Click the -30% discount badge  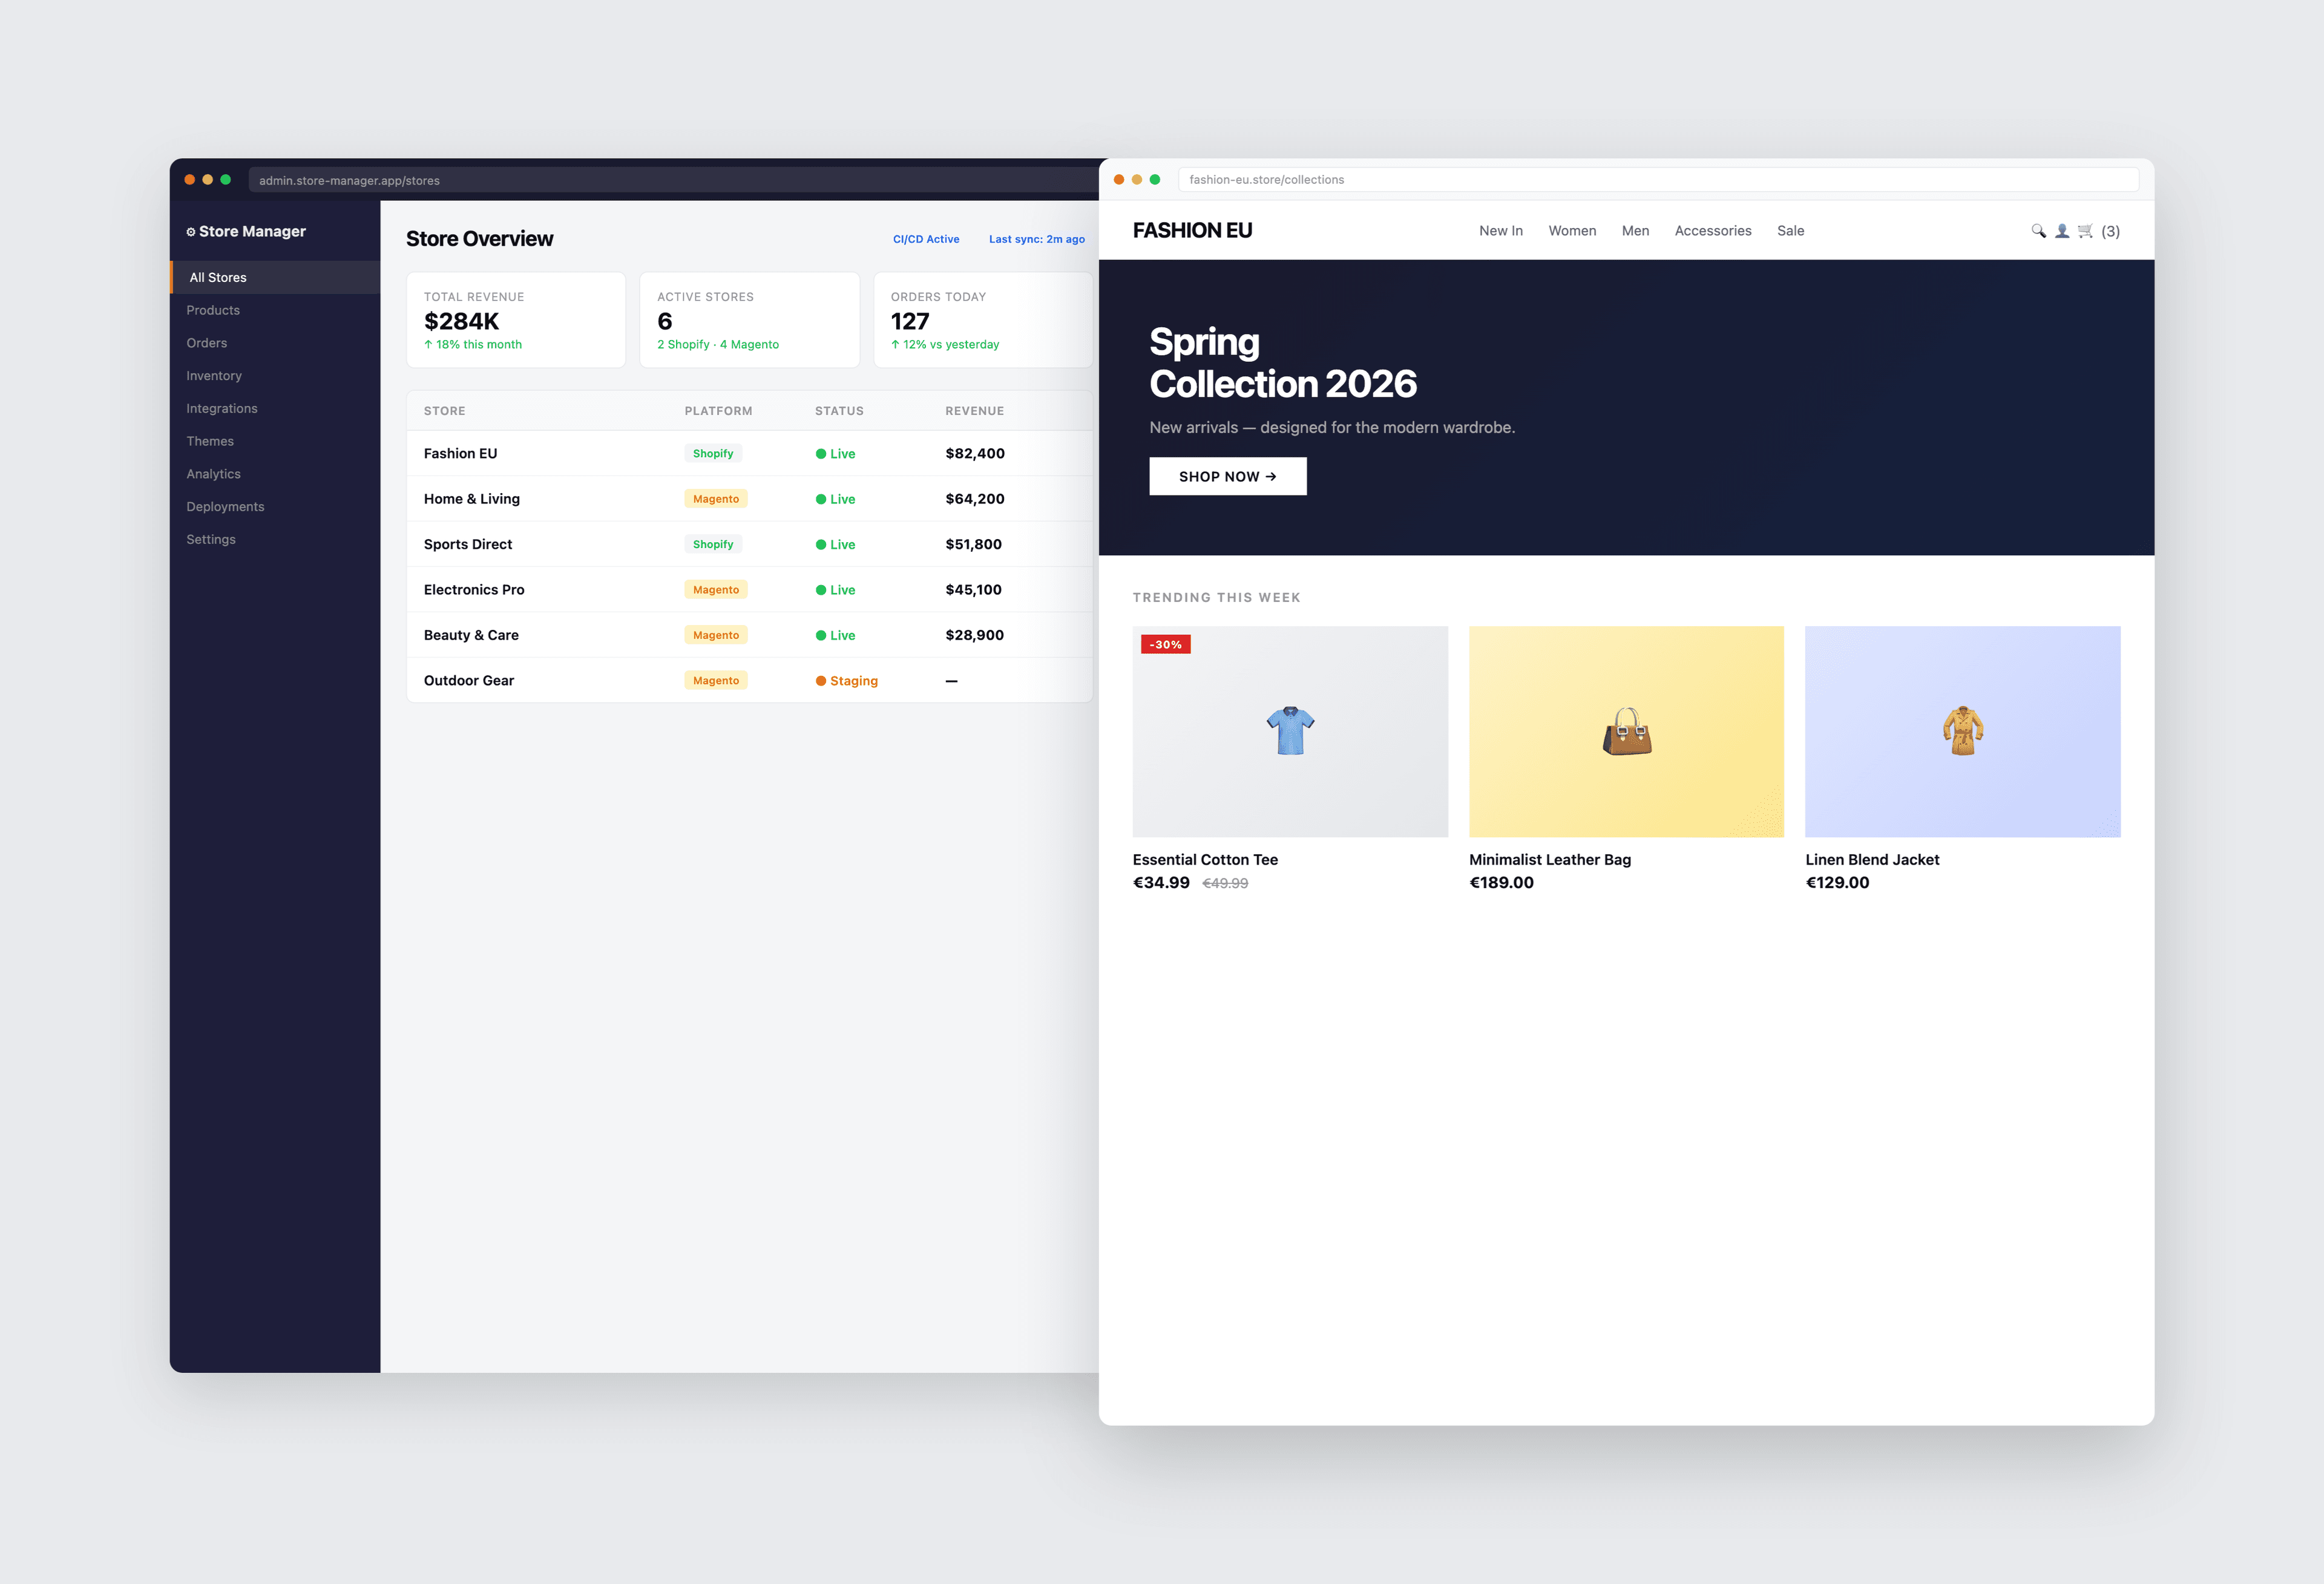(1166, 644)
